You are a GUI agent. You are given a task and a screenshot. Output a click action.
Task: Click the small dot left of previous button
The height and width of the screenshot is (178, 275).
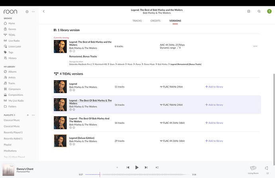[117, 168]
